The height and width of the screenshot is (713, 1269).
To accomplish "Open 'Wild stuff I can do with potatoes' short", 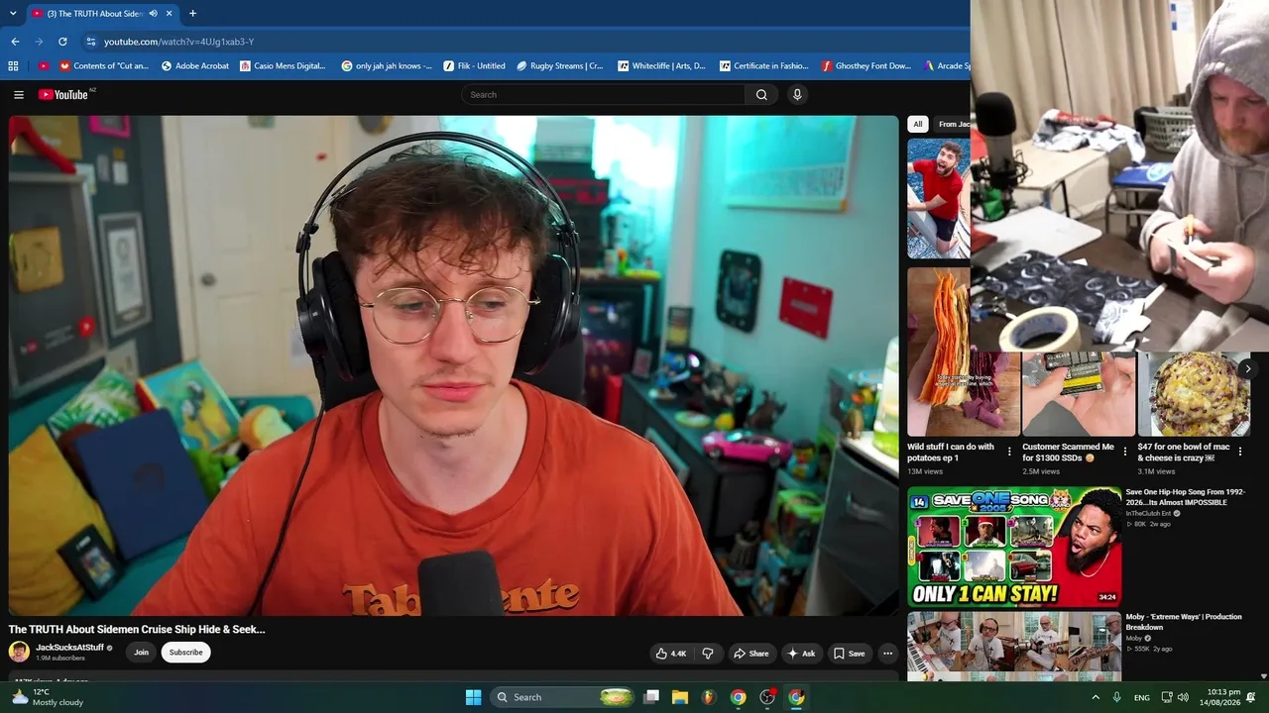I will point(951,453).
